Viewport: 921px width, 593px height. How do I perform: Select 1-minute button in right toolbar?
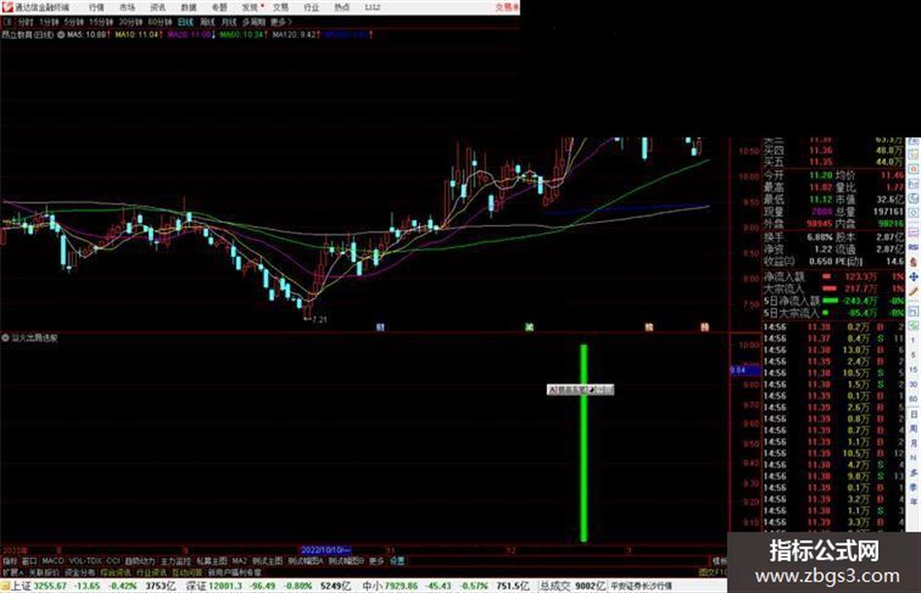coord(913,341)
